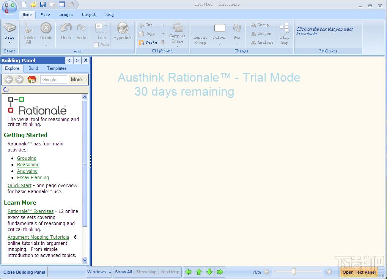Switch to the View ribbon tab
387x279 pixels.
point(46,14)
